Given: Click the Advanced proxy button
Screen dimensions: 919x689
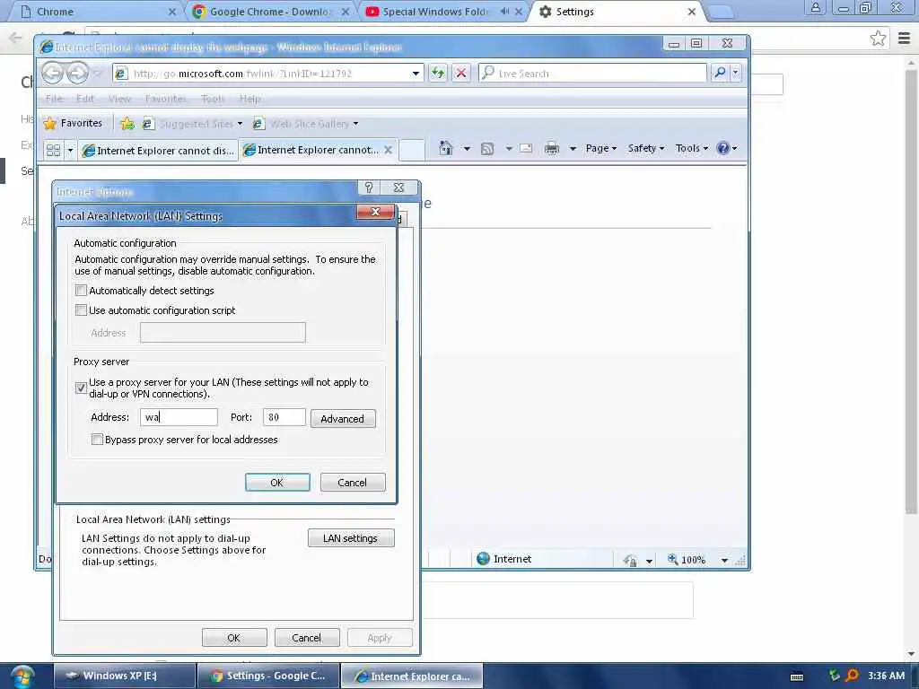Looking at the screenshot, I should tap(343, 418).
